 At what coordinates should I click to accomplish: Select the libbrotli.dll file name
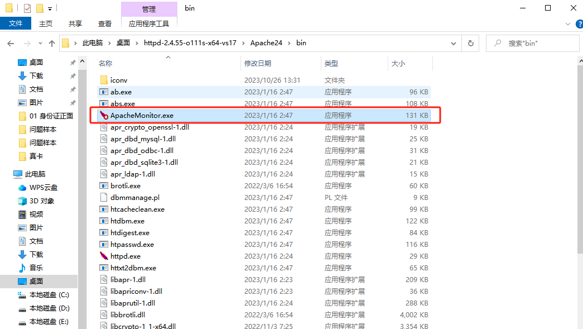128,314
